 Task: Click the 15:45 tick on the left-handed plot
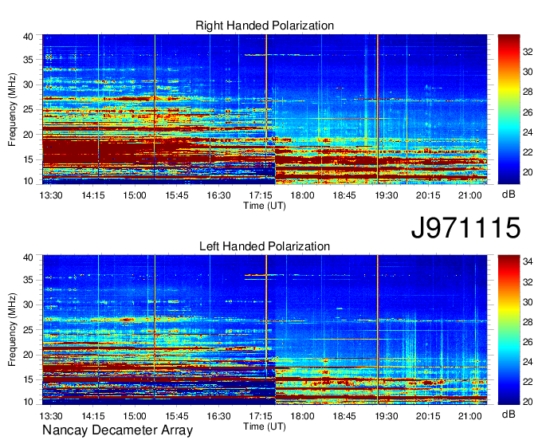[x=177, y=416]
